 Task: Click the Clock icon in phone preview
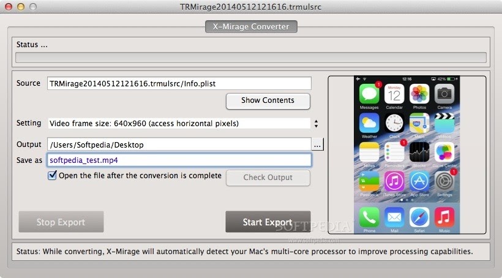point(394,123)
